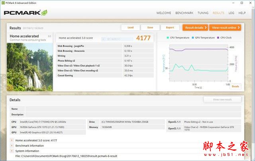This screenshot has height=161, width=255.
Task: Click the Save button
Action: click(x=150, y=27)
